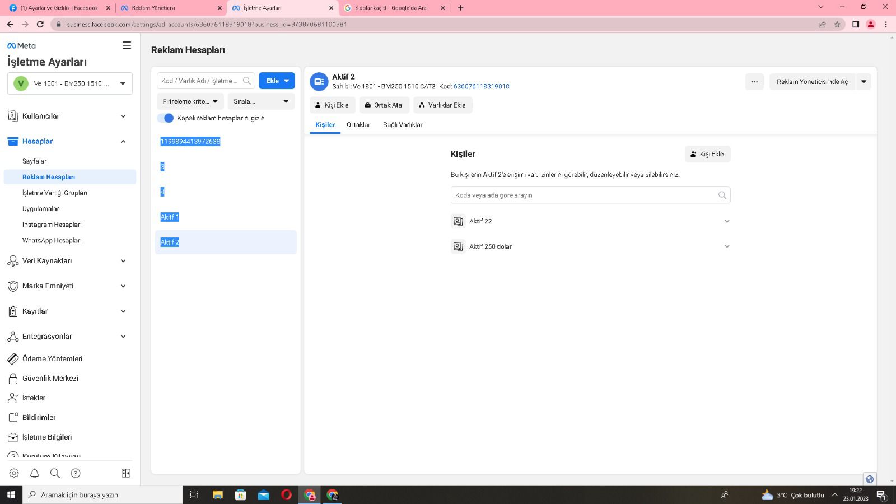
Task: Click the Koda veya ada göre arayın field
Action: coord(591,195)
